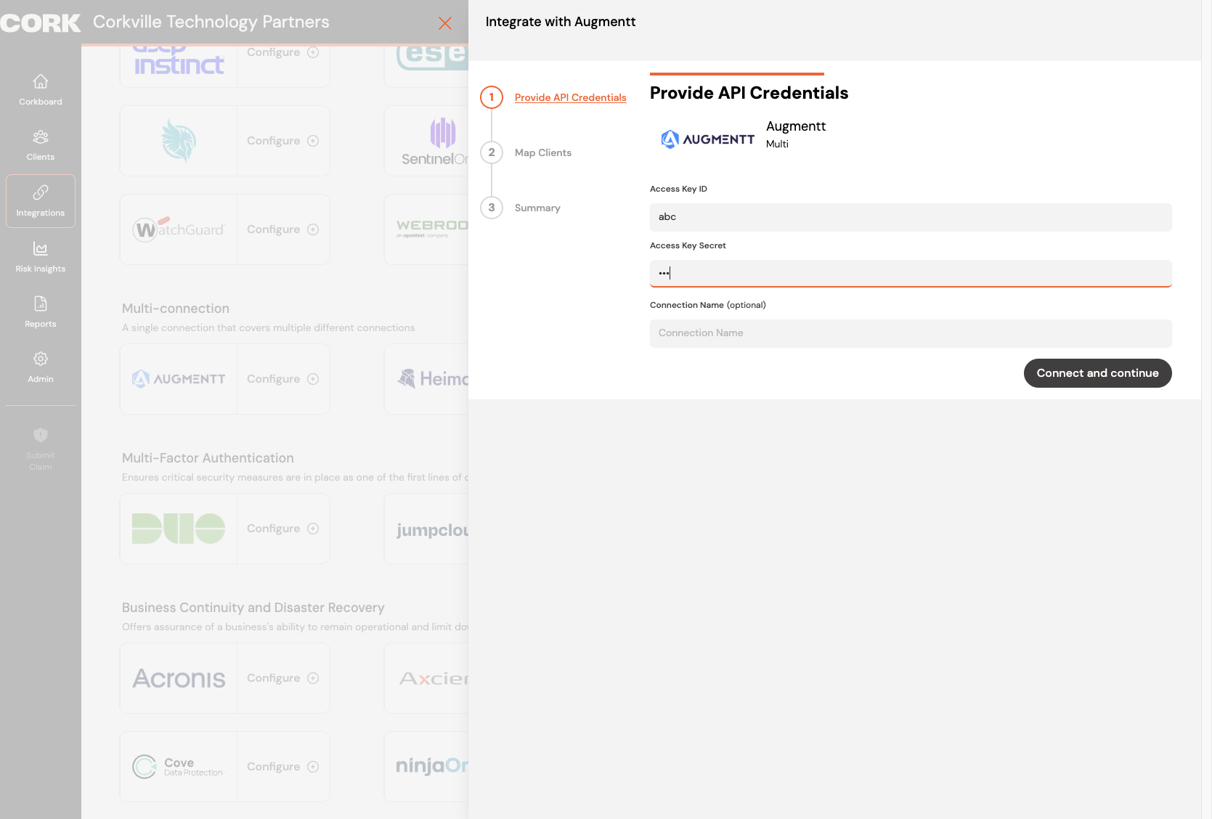Open Risk Insights in sidebar
Viewport: 1212px width, 819px height.
pyautogui.click(x=41, y=257)
